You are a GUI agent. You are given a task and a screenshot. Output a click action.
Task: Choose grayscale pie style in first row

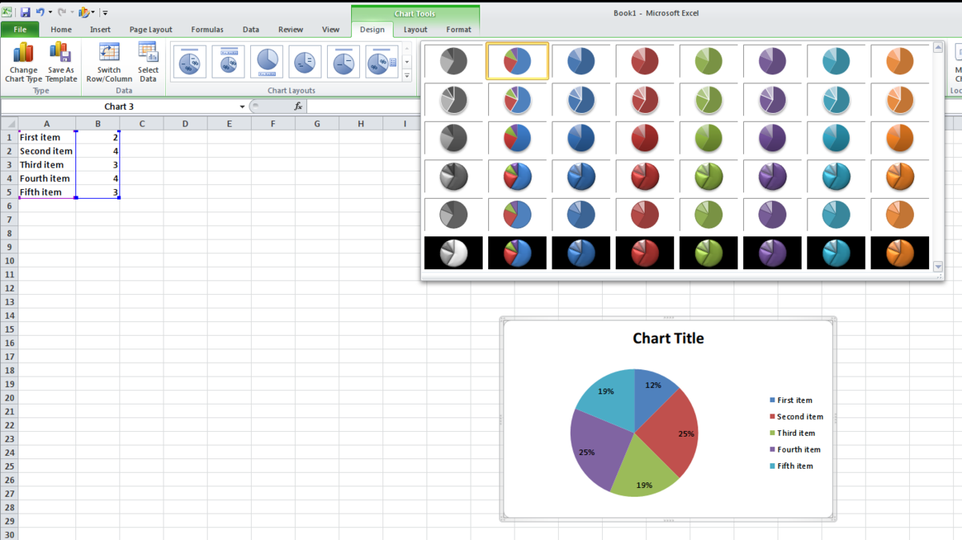453,61
